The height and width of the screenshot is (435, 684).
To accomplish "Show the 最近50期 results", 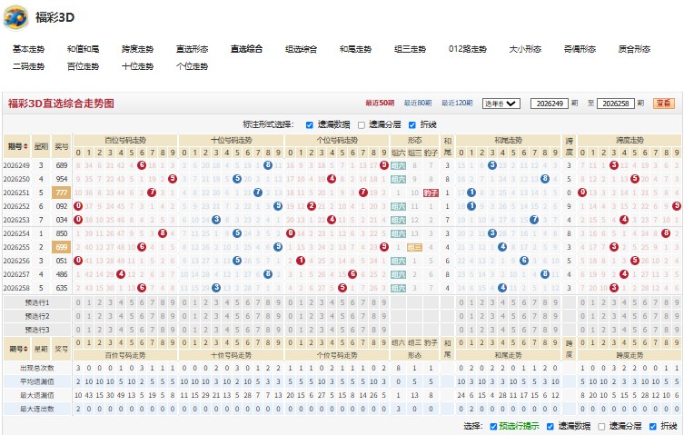I will pyautogui.click(x=380, y=103).
